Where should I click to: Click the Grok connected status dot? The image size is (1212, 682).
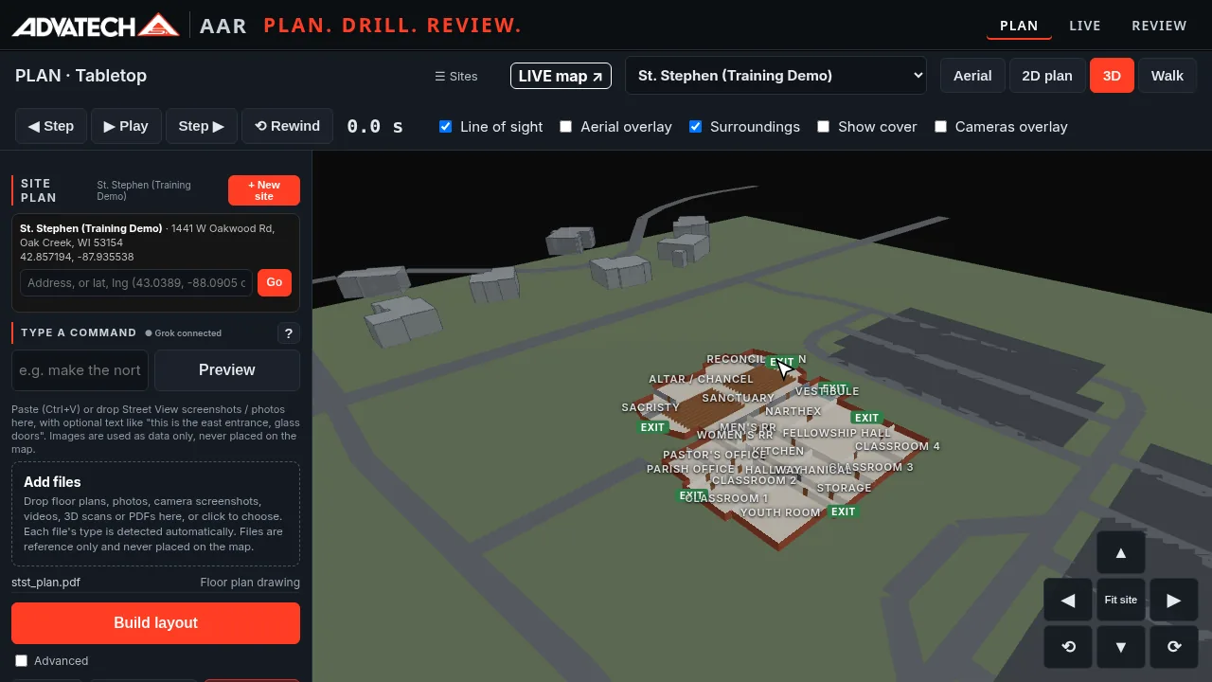(149, 333)
